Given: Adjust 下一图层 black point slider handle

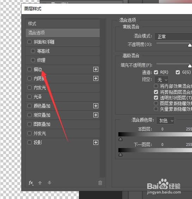Looking at the screenshot, I should pos(120,154).
